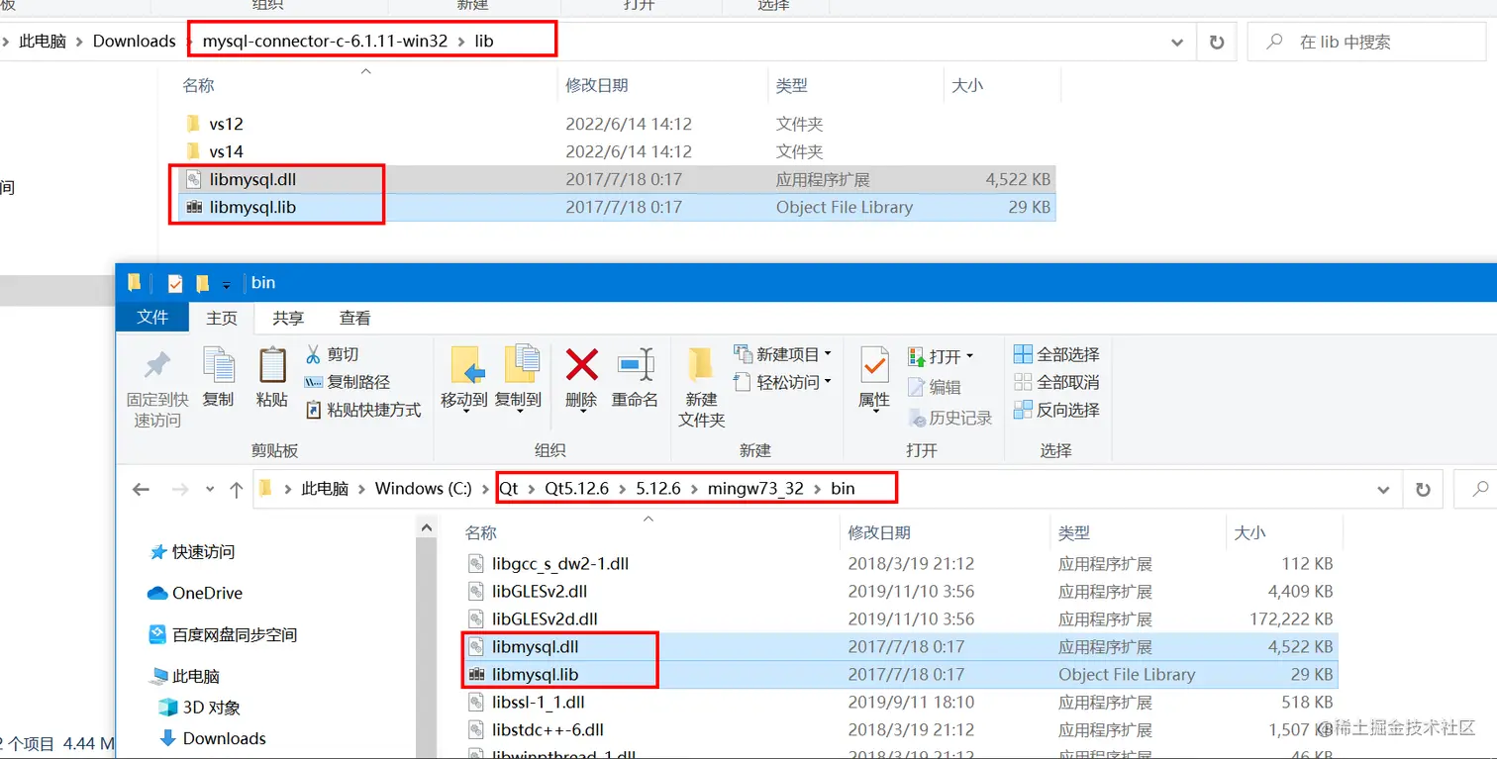
Task: Click Refresh button in lib window
Action: tap(1215, 43)
